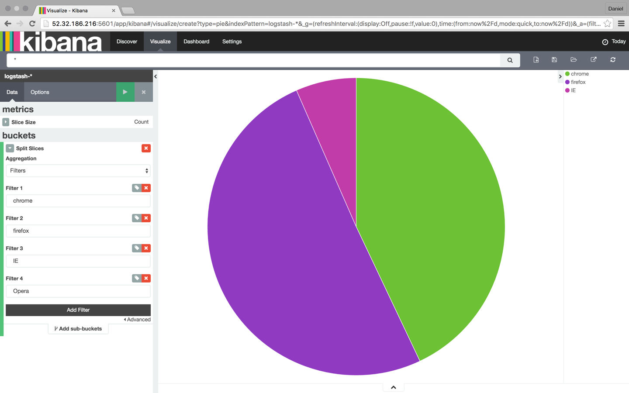Click the Count metric label
This screenshot has width=629, height=393.
click(141, 122)
